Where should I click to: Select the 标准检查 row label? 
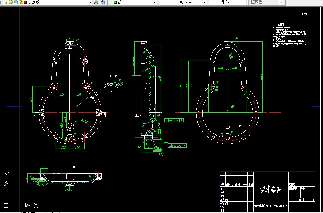(x=224, y=204)
